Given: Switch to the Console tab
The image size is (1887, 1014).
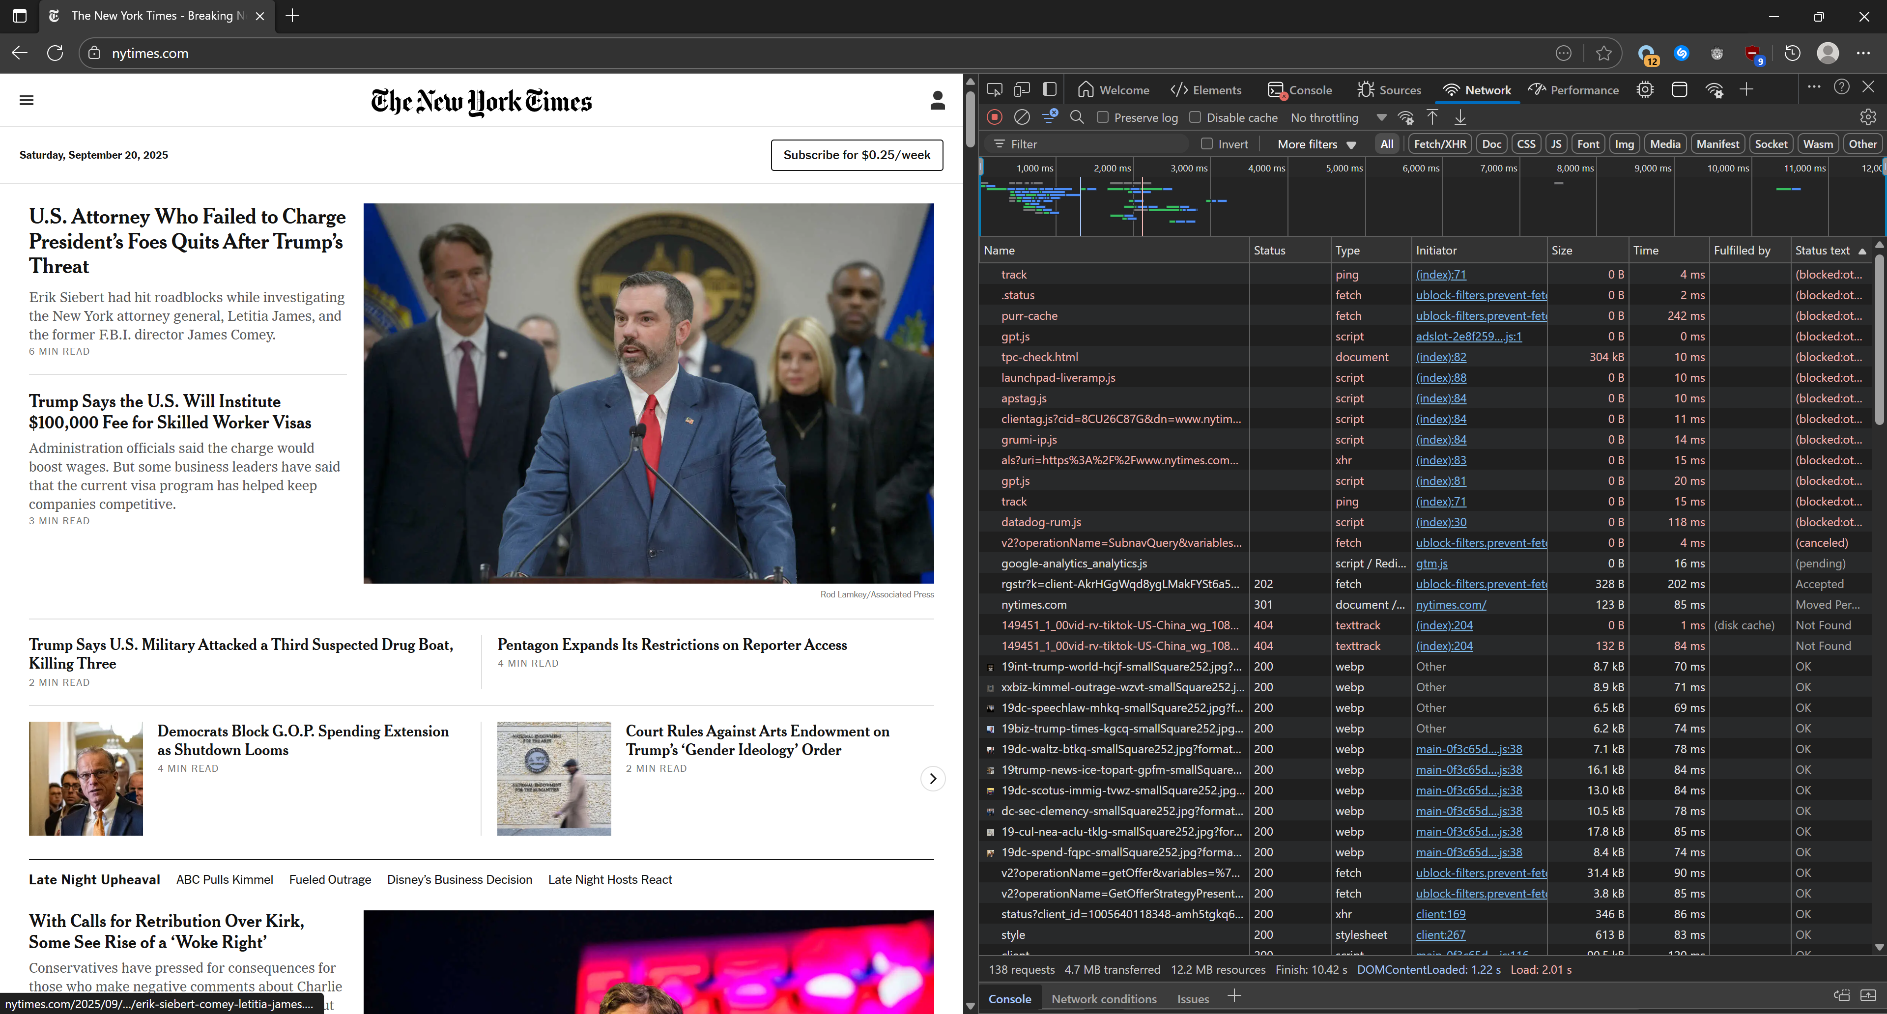Looking at the screenshot, I should coord(1300,90).
